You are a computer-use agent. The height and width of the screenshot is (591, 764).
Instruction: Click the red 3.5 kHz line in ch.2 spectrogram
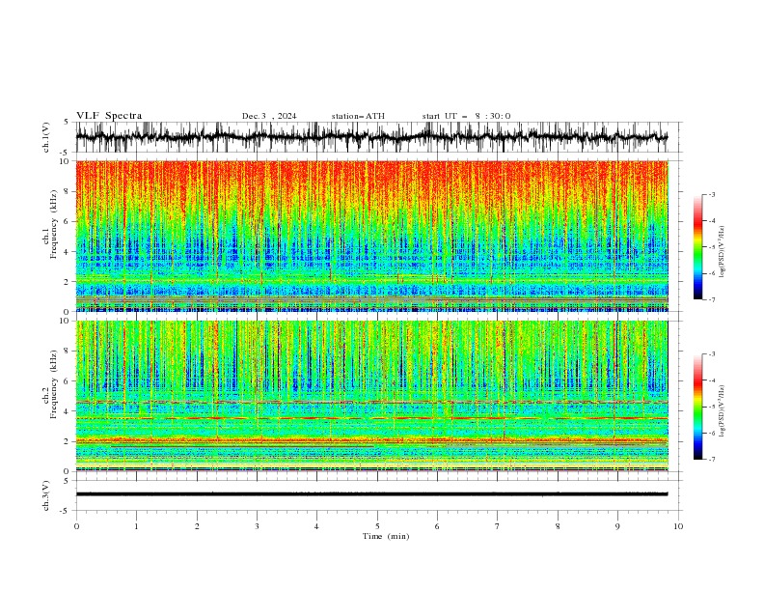click(371, 418)
